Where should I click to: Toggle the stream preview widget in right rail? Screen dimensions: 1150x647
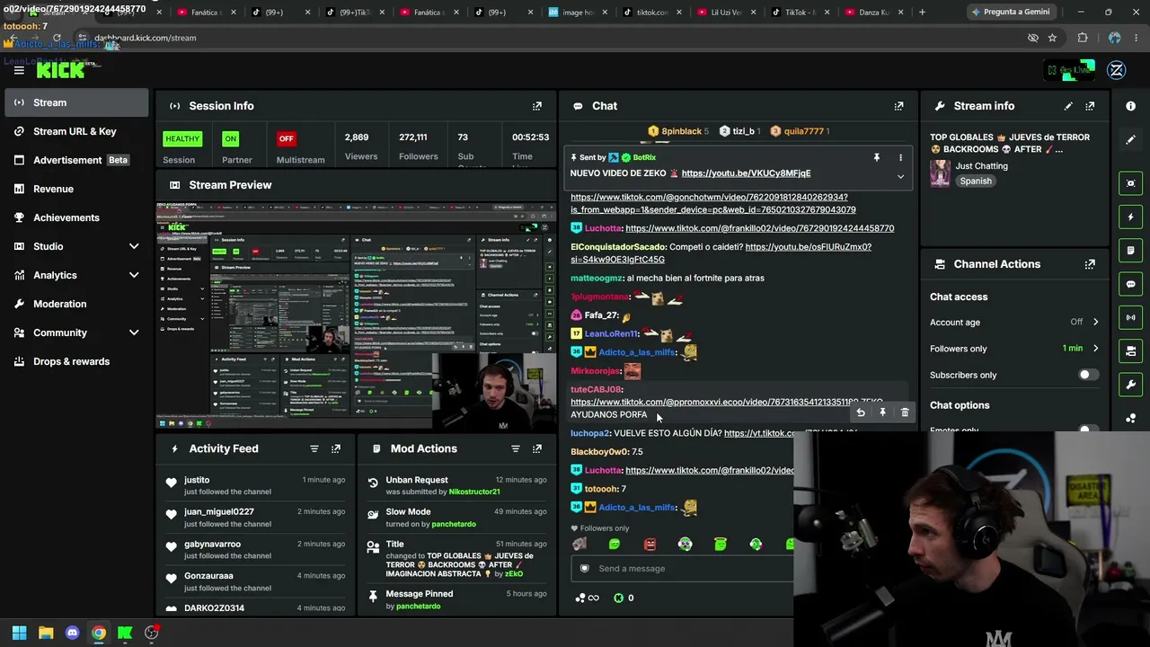[x=1130, y=183]
